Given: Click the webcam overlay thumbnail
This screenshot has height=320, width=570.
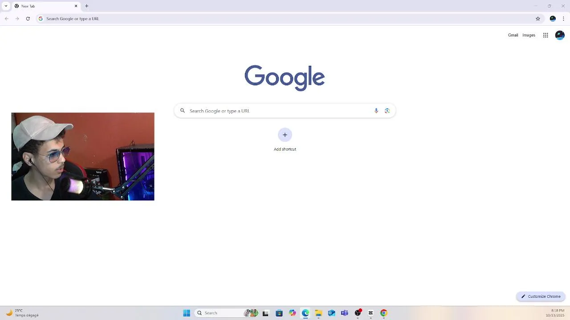Looking at the screenshot, I should click(x=83, y=156).
